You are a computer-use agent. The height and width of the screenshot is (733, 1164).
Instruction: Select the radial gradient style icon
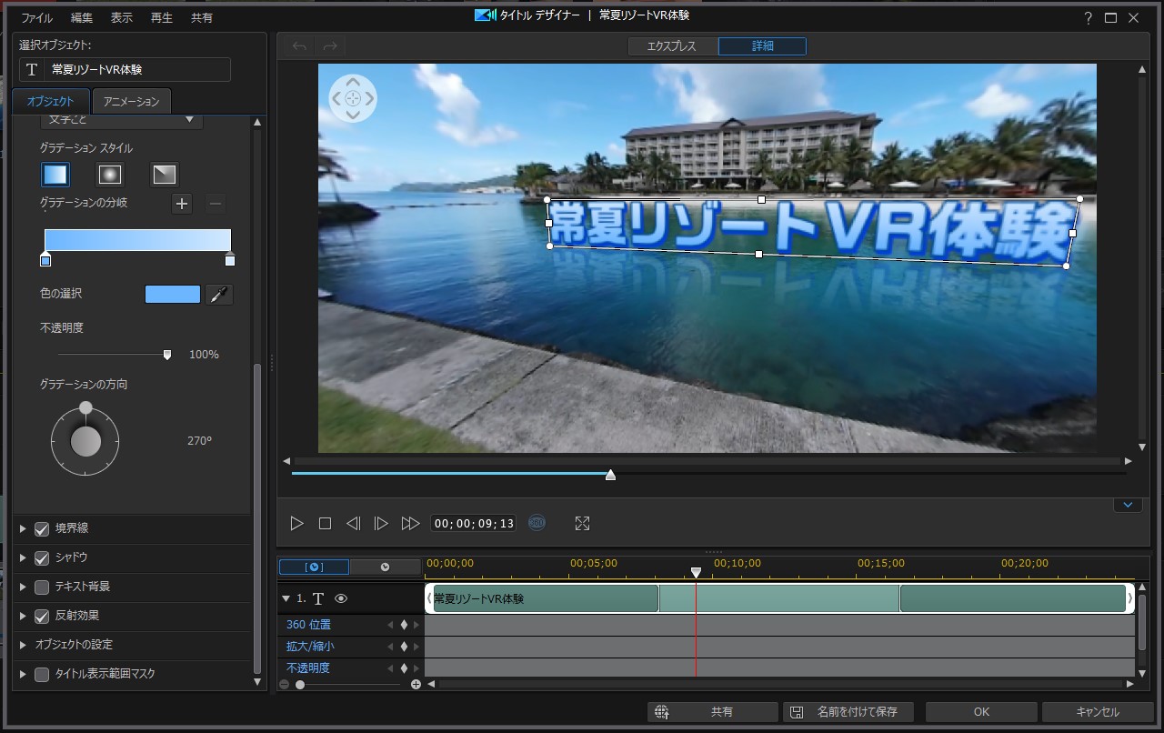[x=110, y=174]
